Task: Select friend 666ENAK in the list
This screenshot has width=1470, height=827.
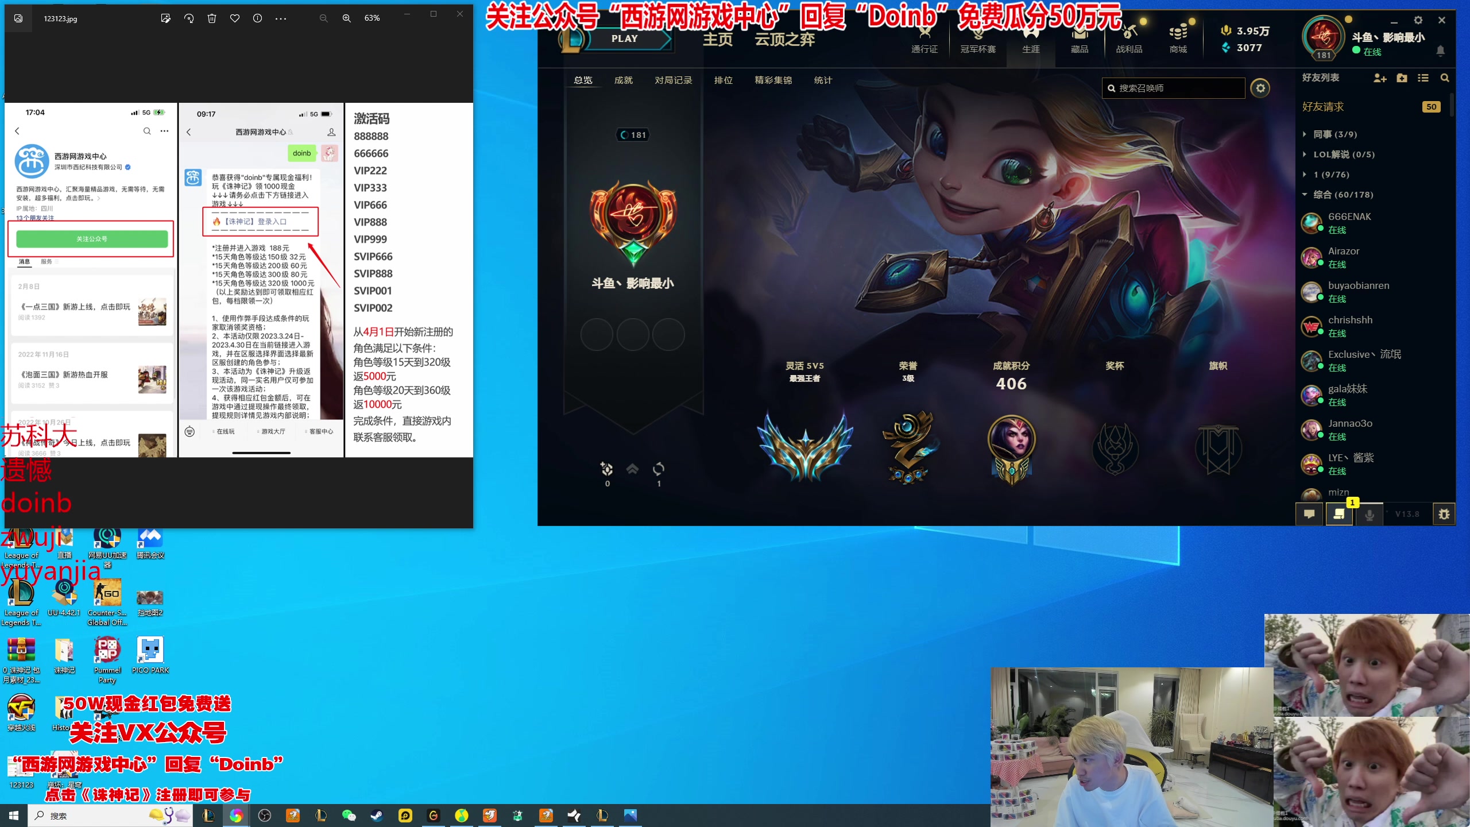Action: [x=1374, y=223]
